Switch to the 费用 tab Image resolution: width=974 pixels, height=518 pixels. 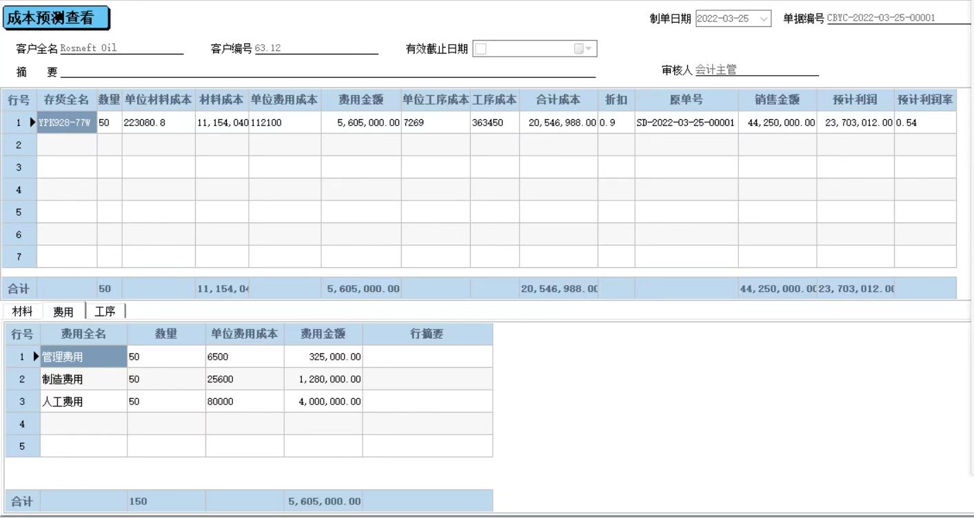coord(63,312)
